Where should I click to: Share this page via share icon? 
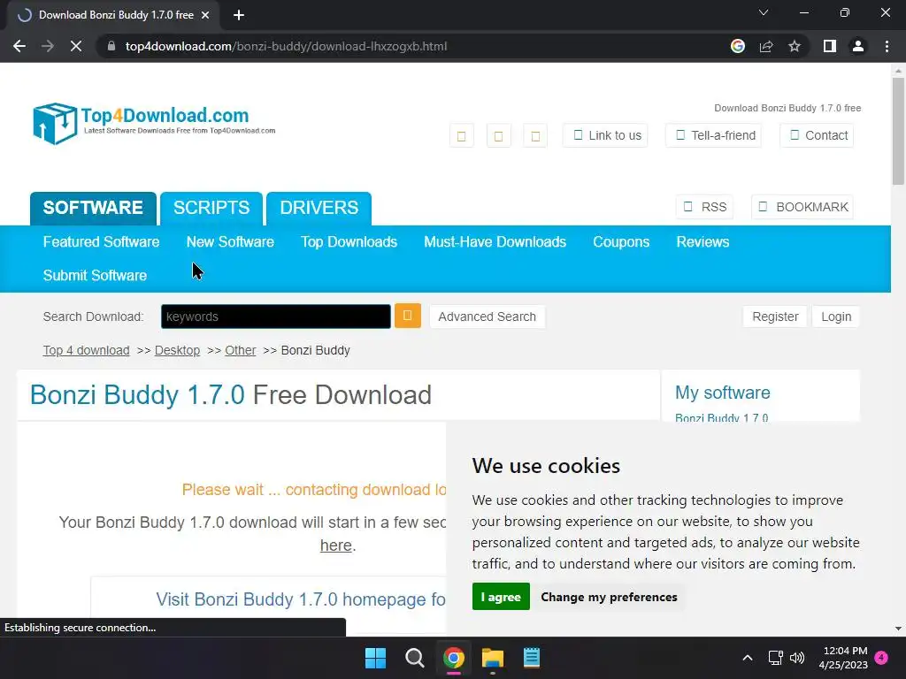766,46
